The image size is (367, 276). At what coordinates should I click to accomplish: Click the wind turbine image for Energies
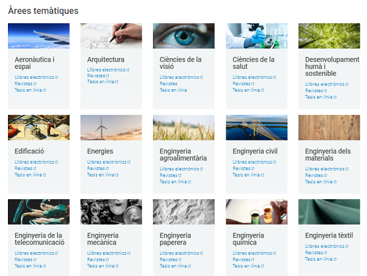pos(111,128)
